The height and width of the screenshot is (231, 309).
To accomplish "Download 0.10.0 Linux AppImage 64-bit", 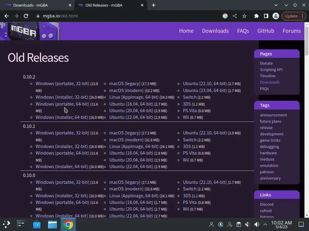I will [x=134, y=196].
